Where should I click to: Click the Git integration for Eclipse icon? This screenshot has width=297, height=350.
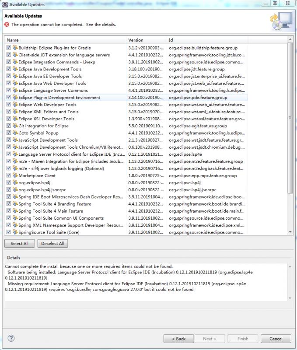[15, 126]
